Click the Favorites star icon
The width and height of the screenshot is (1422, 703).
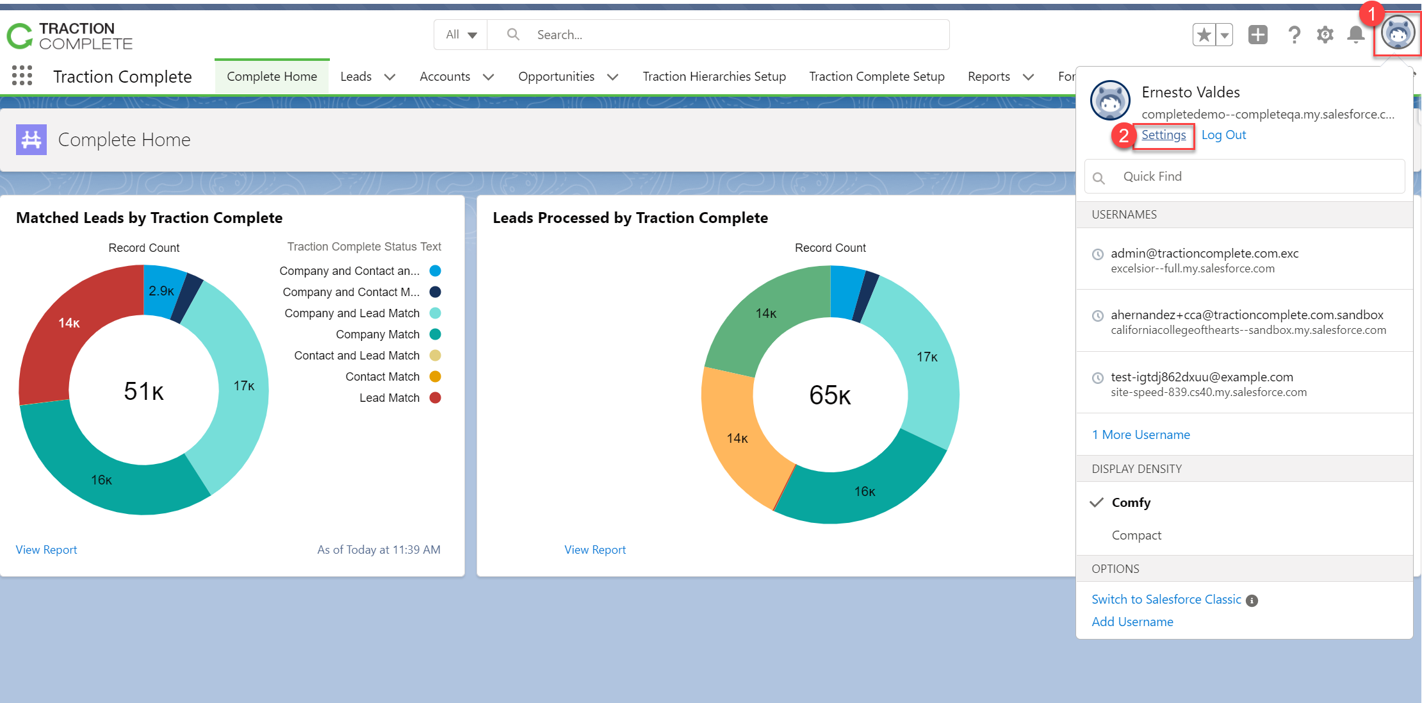coord(1204,35)
